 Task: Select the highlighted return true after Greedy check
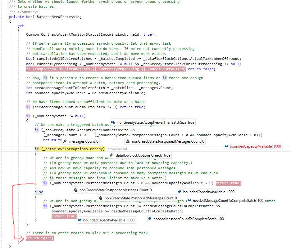228,183
